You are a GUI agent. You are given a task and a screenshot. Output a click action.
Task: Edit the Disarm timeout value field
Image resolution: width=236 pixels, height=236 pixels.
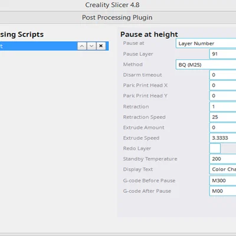(222, 75)
